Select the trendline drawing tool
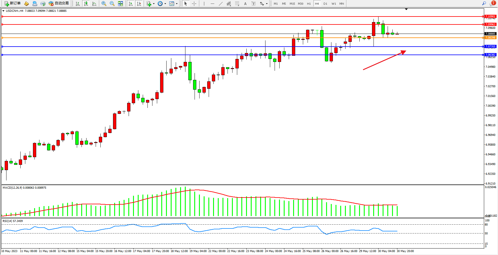The image size is (498, 255). tap(221, 4)
